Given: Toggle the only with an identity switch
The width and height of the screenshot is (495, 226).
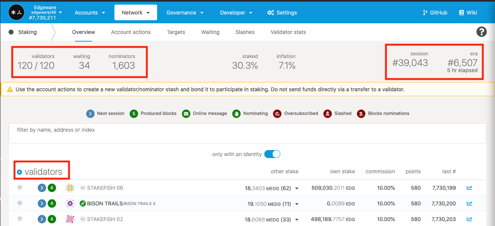Looking at the screenshot, I should pyautogui.click(x=272, y=154).
